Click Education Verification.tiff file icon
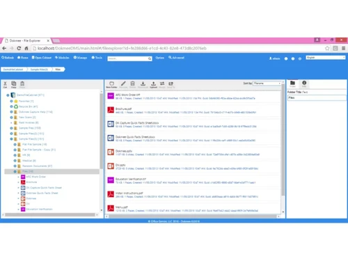Screen dimensions: 348x261 click(111, 180)
